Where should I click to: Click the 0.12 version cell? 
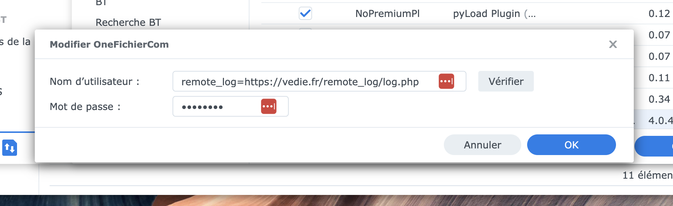[x=659, y=14]
